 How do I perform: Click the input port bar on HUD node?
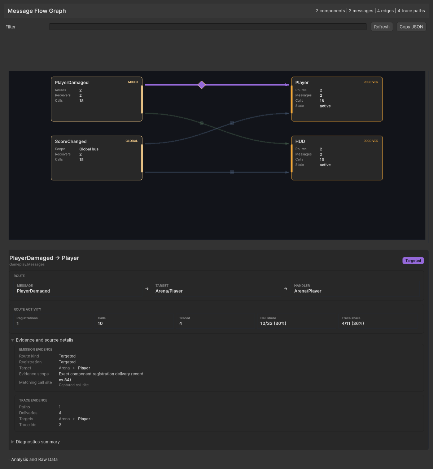coord(292,158)
